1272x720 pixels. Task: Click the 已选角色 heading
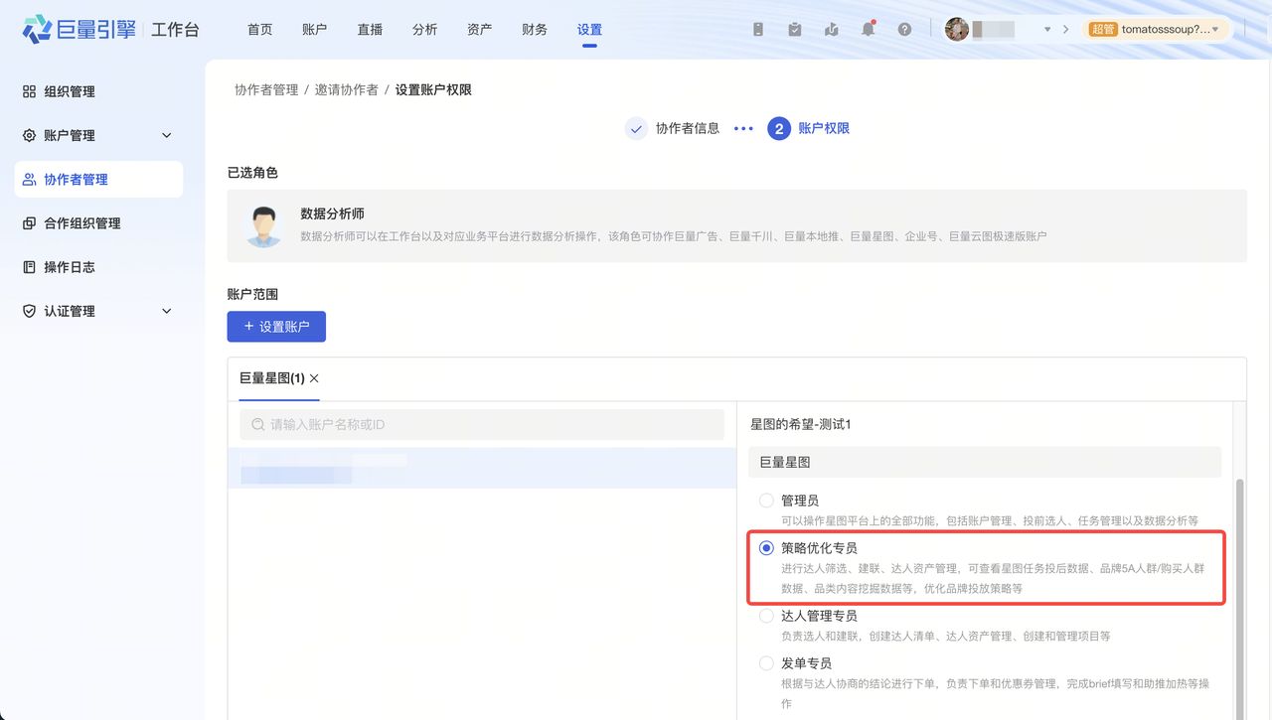(x=252, y=173)
